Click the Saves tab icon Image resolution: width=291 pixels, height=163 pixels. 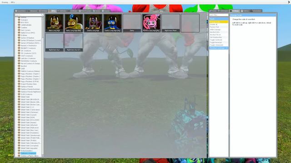94,11
